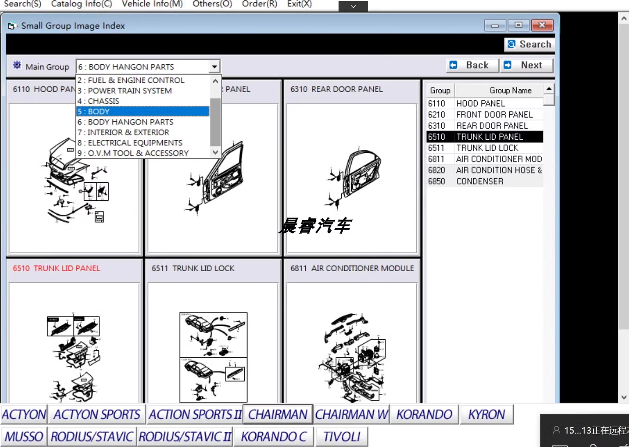Click the Small Group Image Index window icon
The width and height of the screenshot is (629, 447).
coord(12,26)
